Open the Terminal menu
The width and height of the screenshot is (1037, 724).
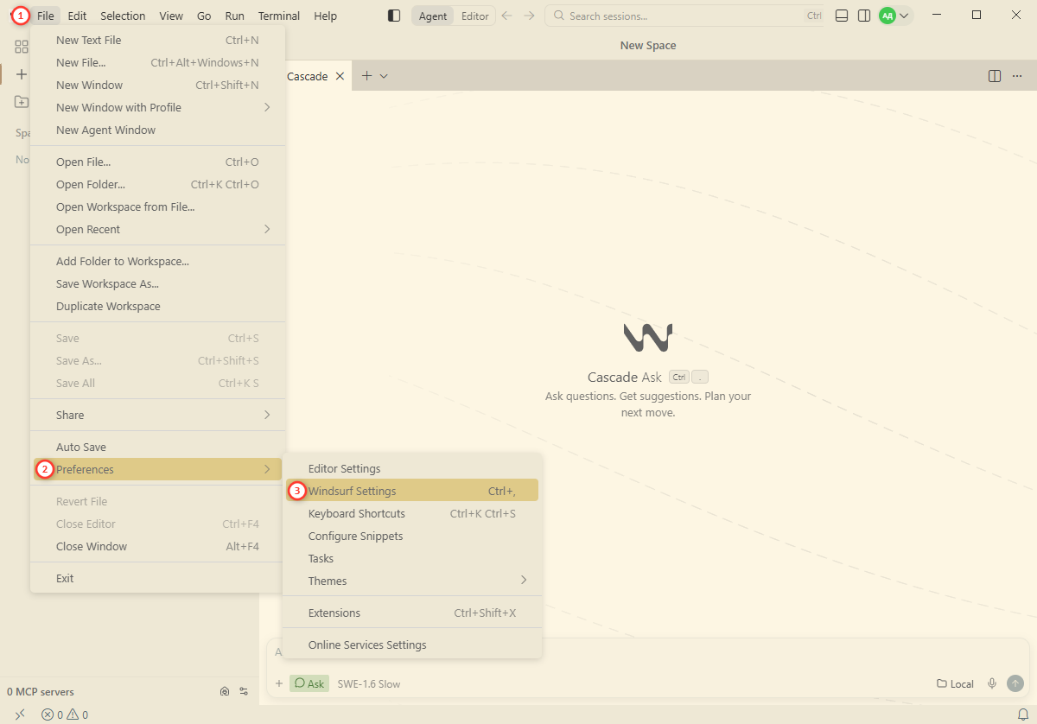pyautogui.click(x=279, y=16)
